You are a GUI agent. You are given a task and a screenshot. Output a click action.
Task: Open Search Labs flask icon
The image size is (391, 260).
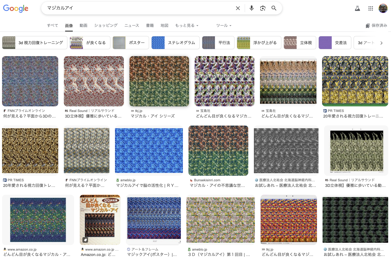coord(357,9)
